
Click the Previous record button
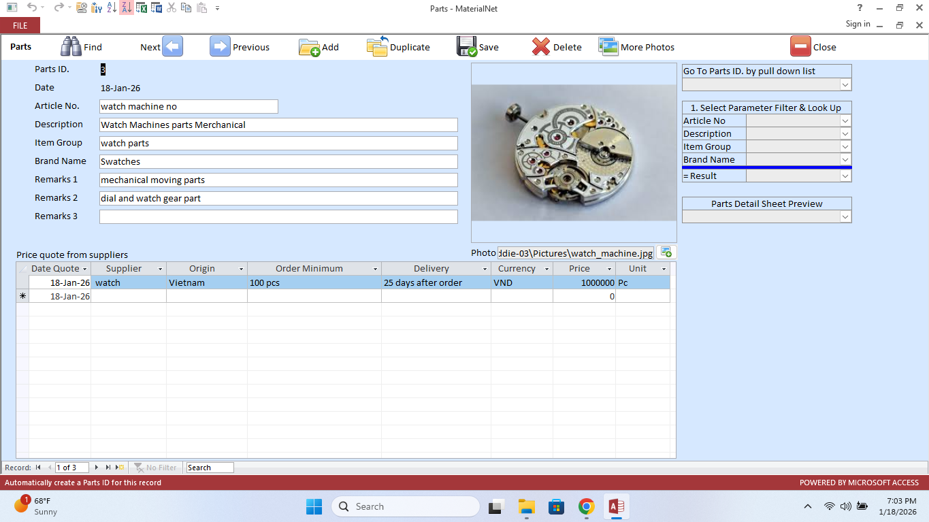pyautogui.click(x=220, y=46)
